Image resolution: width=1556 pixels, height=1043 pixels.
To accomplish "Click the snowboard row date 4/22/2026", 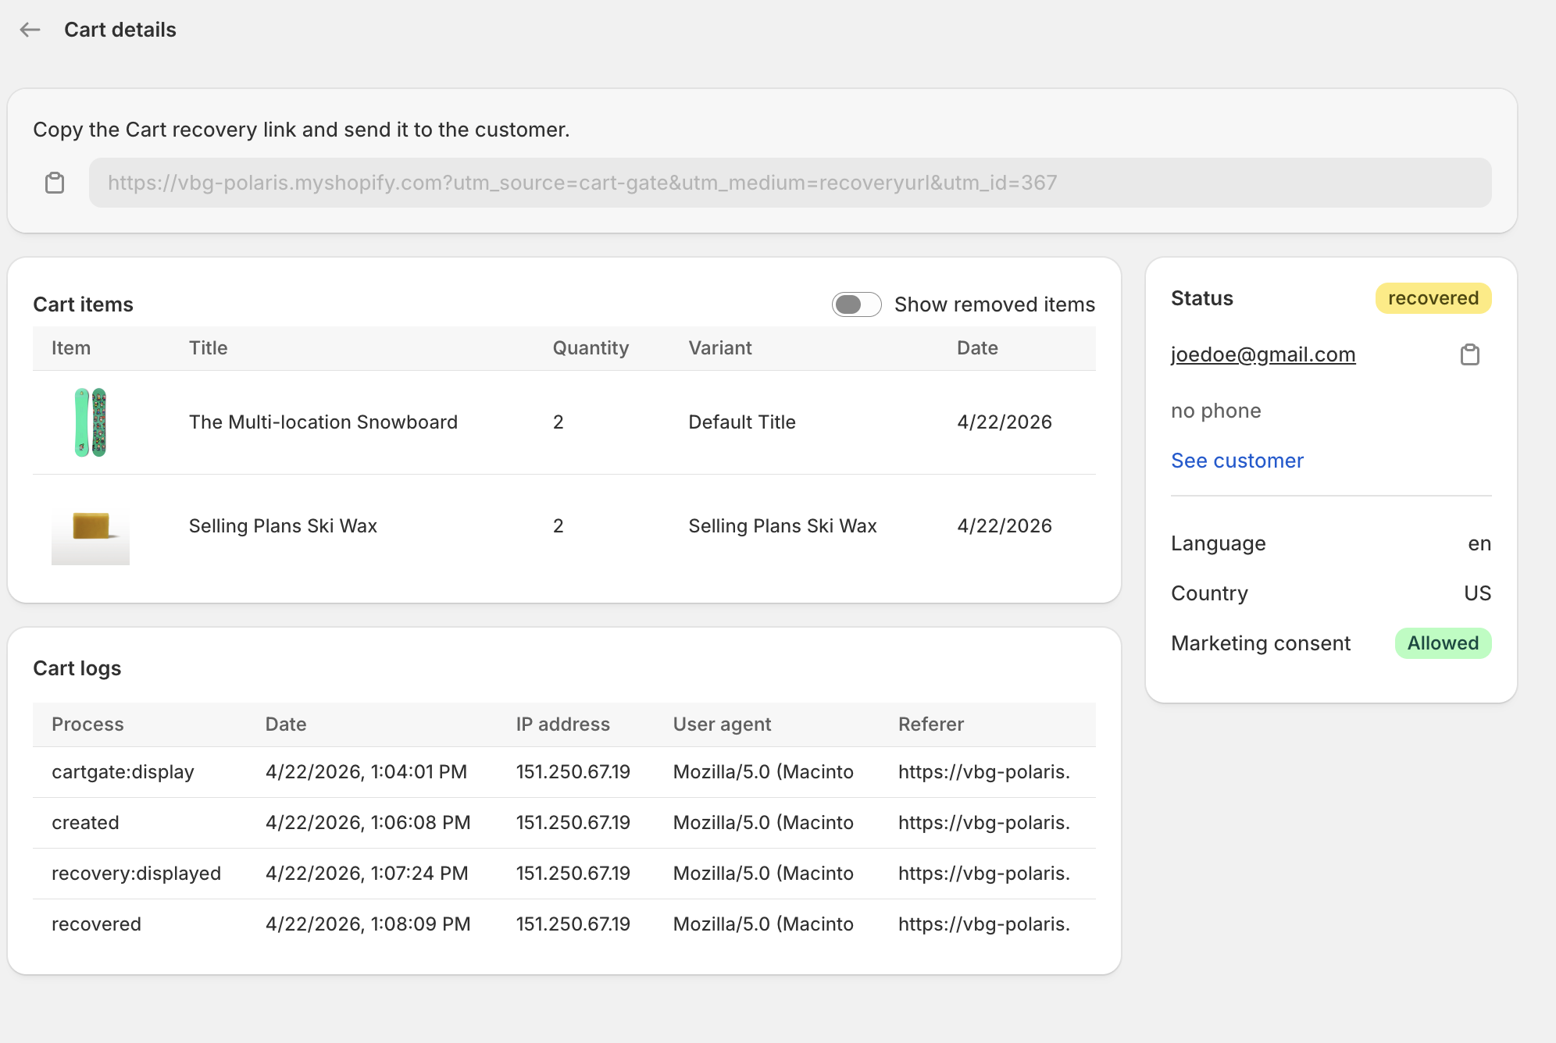I will point(1005,422).
